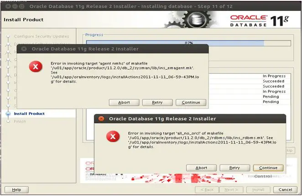The image size is (302, 196).
Task: Close the agent nmhs error dialog
Action: (24, 49)
